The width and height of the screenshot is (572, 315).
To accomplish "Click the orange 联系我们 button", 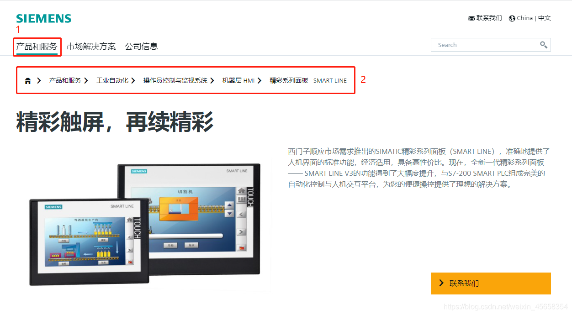I will click(x=491, y=283).
